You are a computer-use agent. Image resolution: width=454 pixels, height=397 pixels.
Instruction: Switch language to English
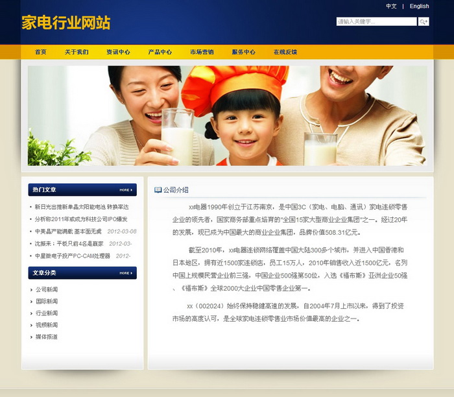coord(419,6)
